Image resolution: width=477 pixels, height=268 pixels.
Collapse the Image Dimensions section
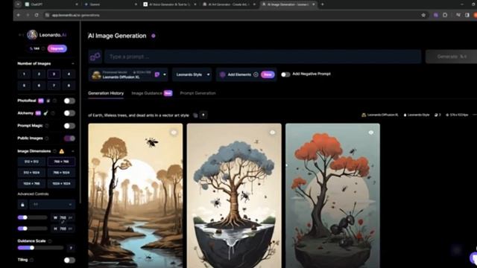pyautogui.click(x=73, y=151)
